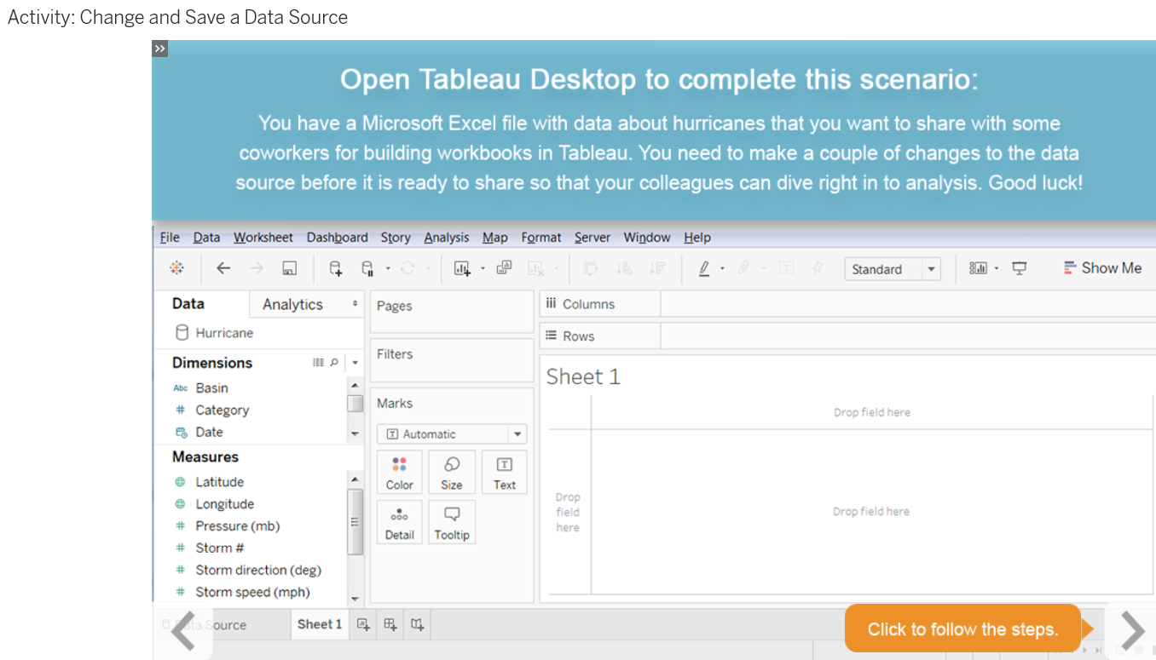The image size is (1156, 660).
Task: Click the Text button in Marks card
Action: pyautogui.click(x=505, y=472)
